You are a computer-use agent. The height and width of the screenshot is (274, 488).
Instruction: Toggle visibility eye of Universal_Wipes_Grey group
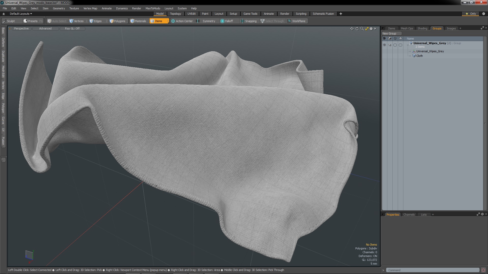click(384, 45)
